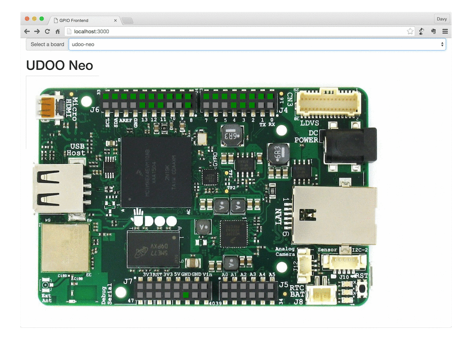The height and width of the screenshot is (357, 472).
Task: Toggle the upper J5 pin under A0
Action: click(225, 286)
